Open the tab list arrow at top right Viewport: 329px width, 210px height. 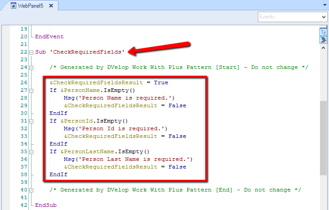tap(325, 5)
